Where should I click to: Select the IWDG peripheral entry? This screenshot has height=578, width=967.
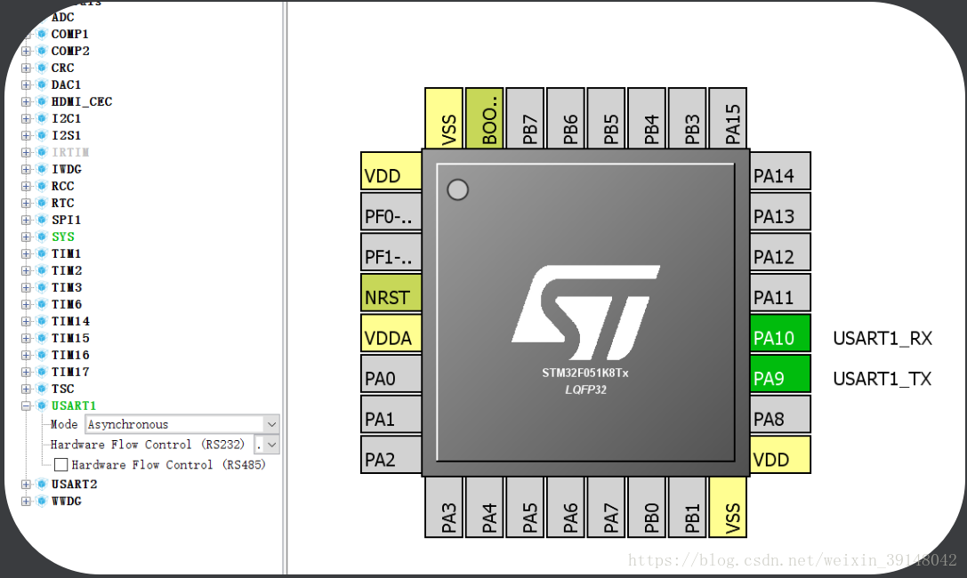(66, 169)
